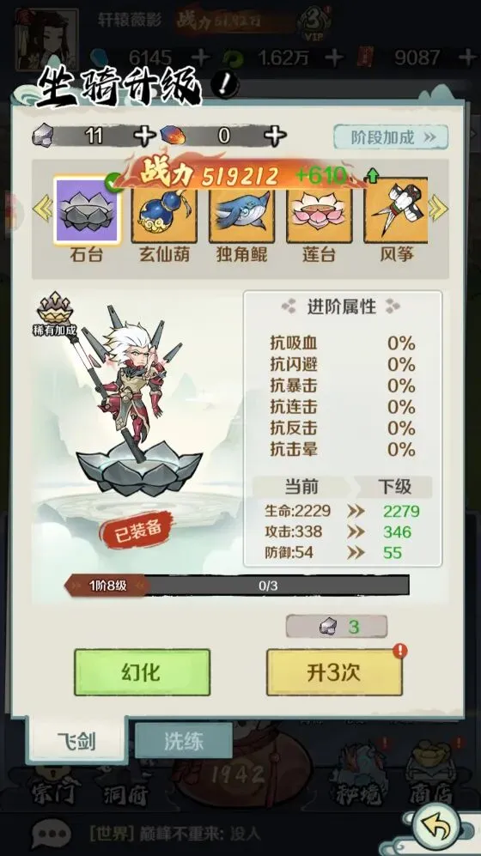This screenshot has height=856, width=481.
Task: Switch to the 洗练 tab
Action: tap(184, 741)
